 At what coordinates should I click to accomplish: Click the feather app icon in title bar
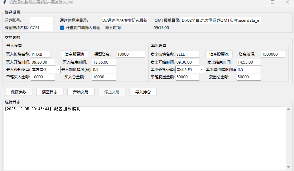pos(4,2)
